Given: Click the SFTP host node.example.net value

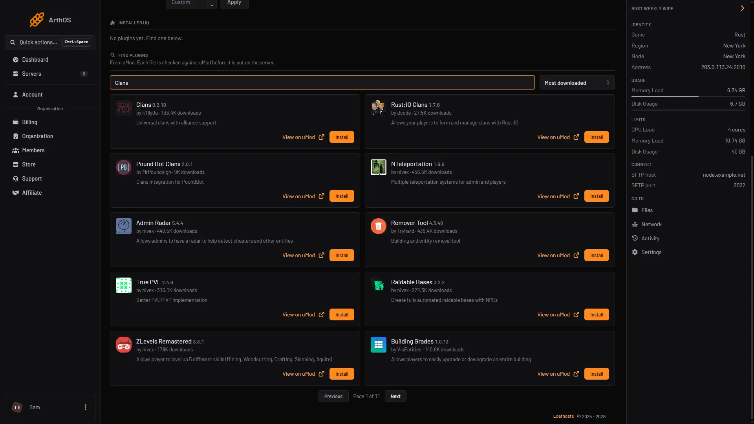Looking at the screenshot, I should [x=724, y=175].
